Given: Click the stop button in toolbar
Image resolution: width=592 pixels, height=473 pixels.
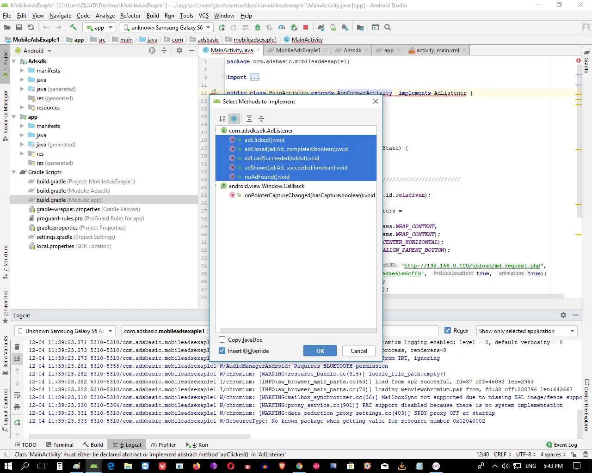Looking at the screenshot, I should (306, 28).
